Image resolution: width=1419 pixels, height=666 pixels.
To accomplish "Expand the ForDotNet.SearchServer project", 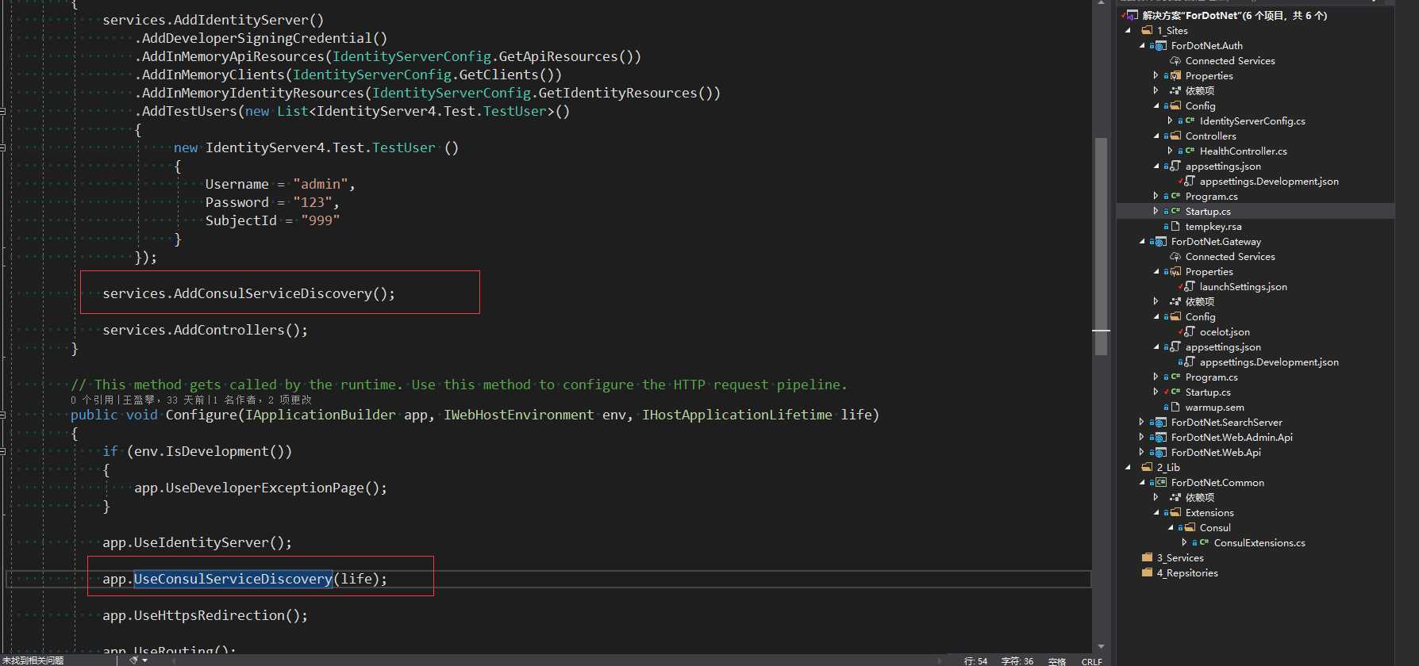I will (1141, 422).
